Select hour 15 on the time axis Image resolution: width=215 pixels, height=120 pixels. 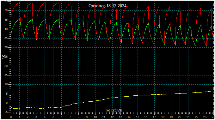point(138,117)
